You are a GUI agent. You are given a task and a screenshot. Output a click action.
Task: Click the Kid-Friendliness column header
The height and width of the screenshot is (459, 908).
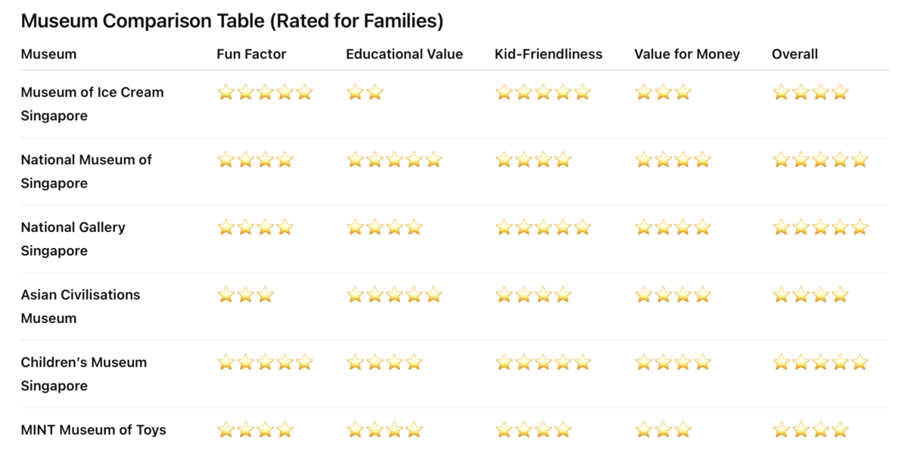(x=548, y=54)
